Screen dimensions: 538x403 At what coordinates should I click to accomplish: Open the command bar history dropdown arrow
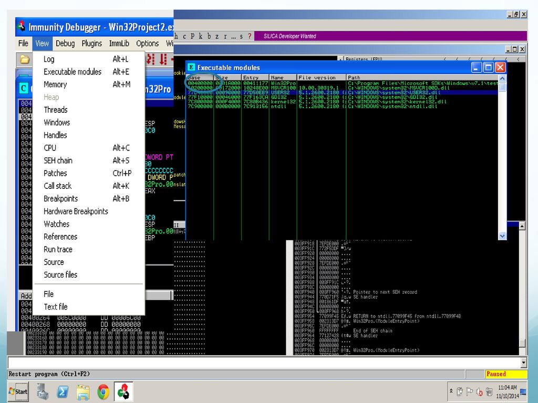click(x=523, y=362)
